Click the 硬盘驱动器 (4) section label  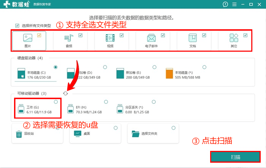(30, 58)
